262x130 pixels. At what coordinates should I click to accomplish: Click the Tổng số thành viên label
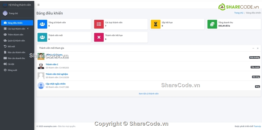coord(57,23)
